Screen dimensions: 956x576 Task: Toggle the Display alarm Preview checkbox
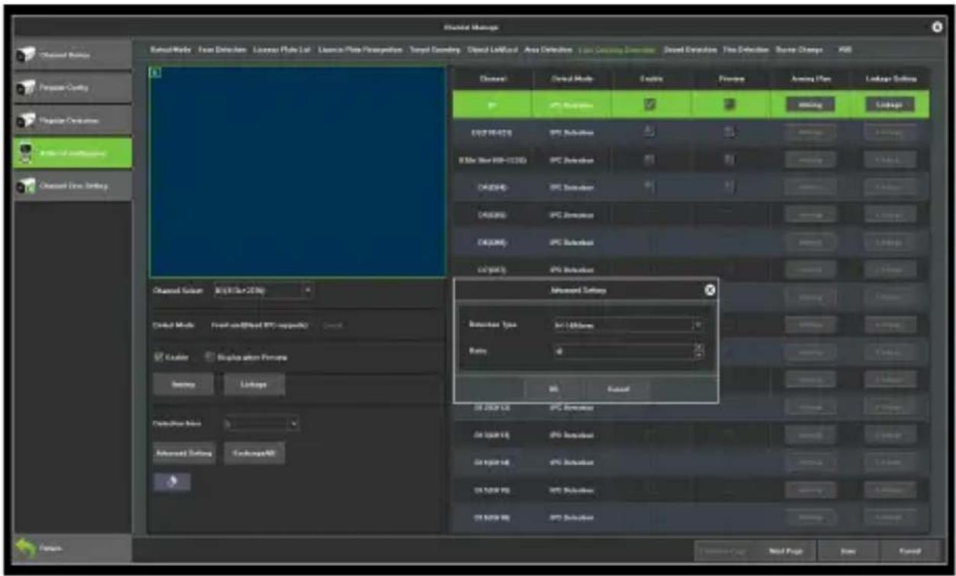209,357
